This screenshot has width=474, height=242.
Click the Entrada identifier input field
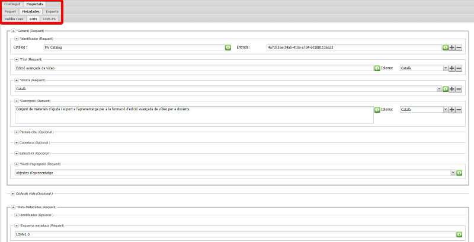(353, 47)
